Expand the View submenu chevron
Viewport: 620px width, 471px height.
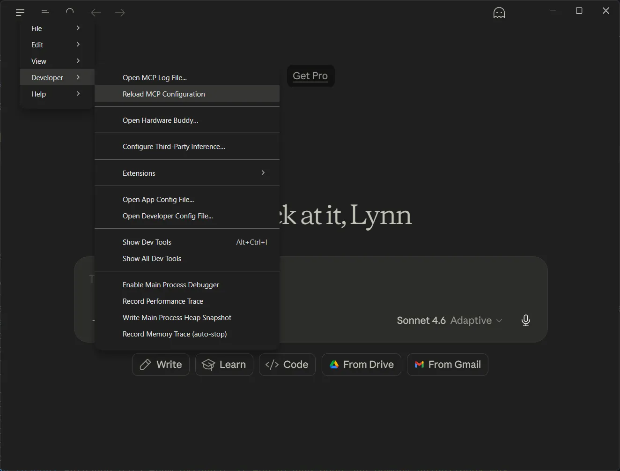(78, 61)
